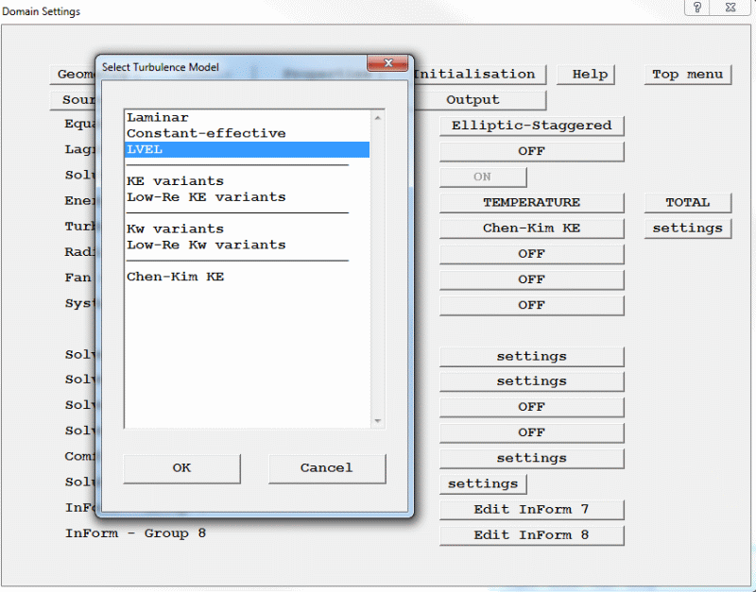Viewport: 756px width, 592px height.
Task: Toggle the TEMPERATURE energy setting
Action: click(531, 203)
